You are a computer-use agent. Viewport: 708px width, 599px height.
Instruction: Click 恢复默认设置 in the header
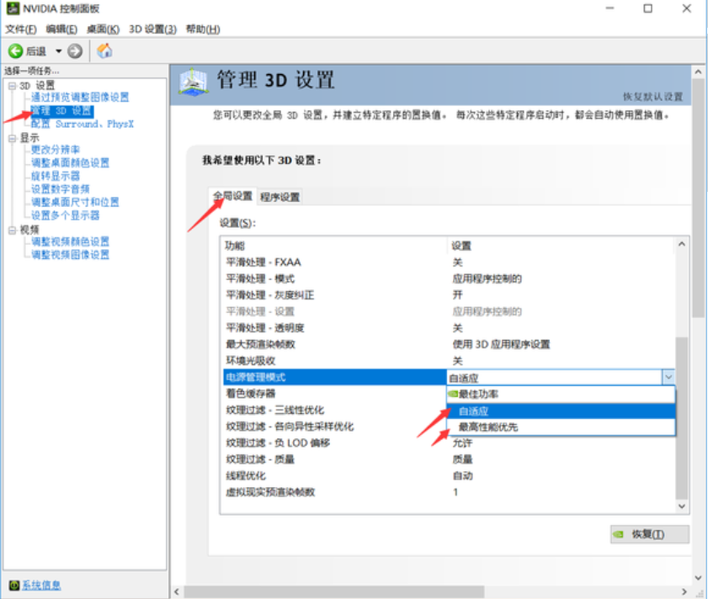(x=653, y=97)
